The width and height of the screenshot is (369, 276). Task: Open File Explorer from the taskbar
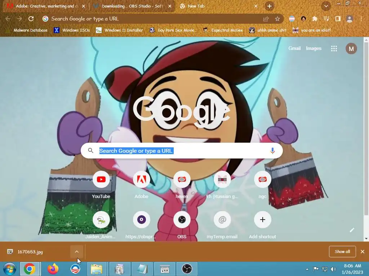[97, 269]
